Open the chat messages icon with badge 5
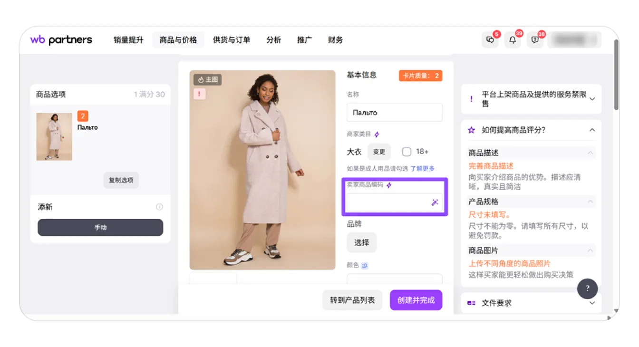The height and width of the screenshot is (347, 639). click(x=490, y=40)
